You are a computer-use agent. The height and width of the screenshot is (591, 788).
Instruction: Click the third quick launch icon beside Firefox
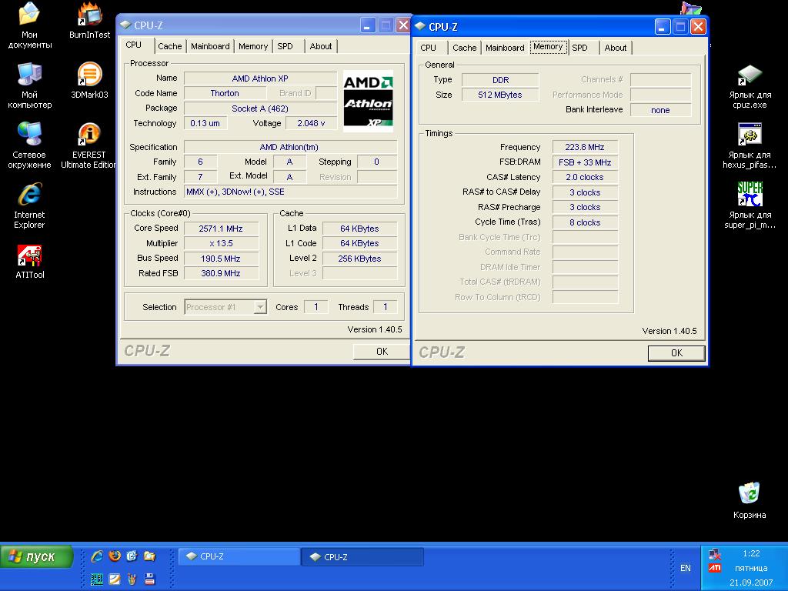coord(132,556)
